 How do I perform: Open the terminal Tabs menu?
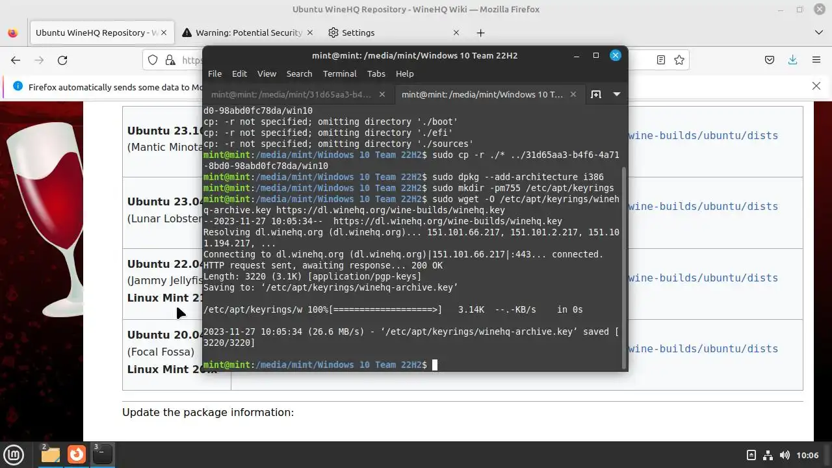pos(376,73)
